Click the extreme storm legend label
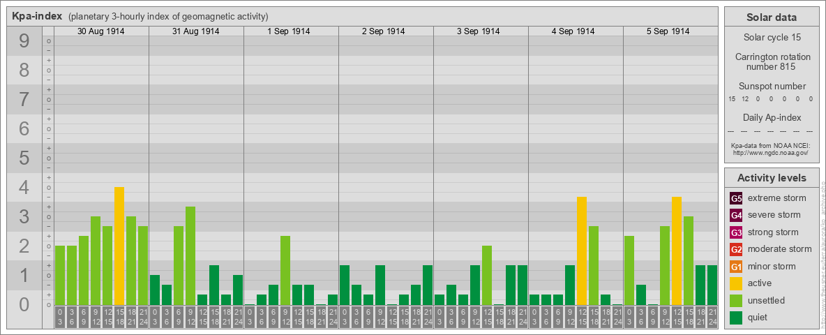 777,198
